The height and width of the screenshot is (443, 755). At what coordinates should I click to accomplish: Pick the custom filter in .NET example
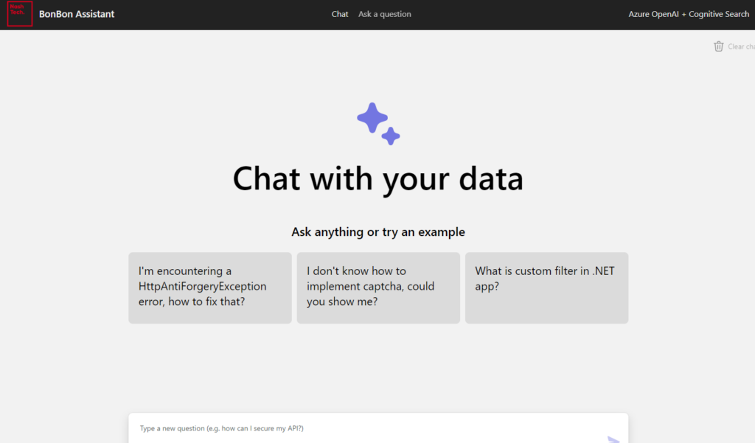pyautogui.click(x=546, y=287)
